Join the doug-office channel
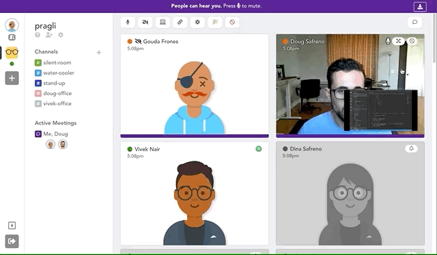Screen dimensions: 437x255 point(53,93)
